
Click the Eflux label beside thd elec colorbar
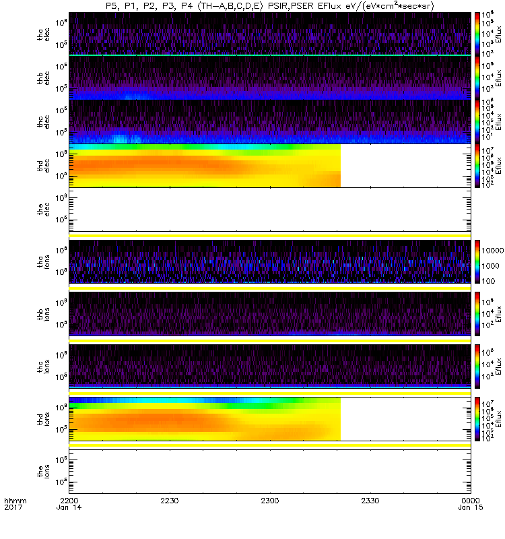point(499,166)
